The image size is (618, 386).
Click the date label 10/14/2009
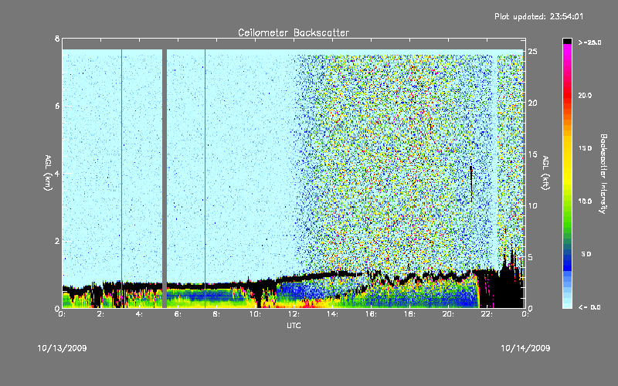(x=525, y=348)
